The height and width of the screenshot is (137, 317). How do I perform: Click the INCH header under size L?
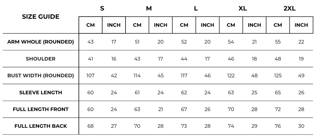[207, 25]
